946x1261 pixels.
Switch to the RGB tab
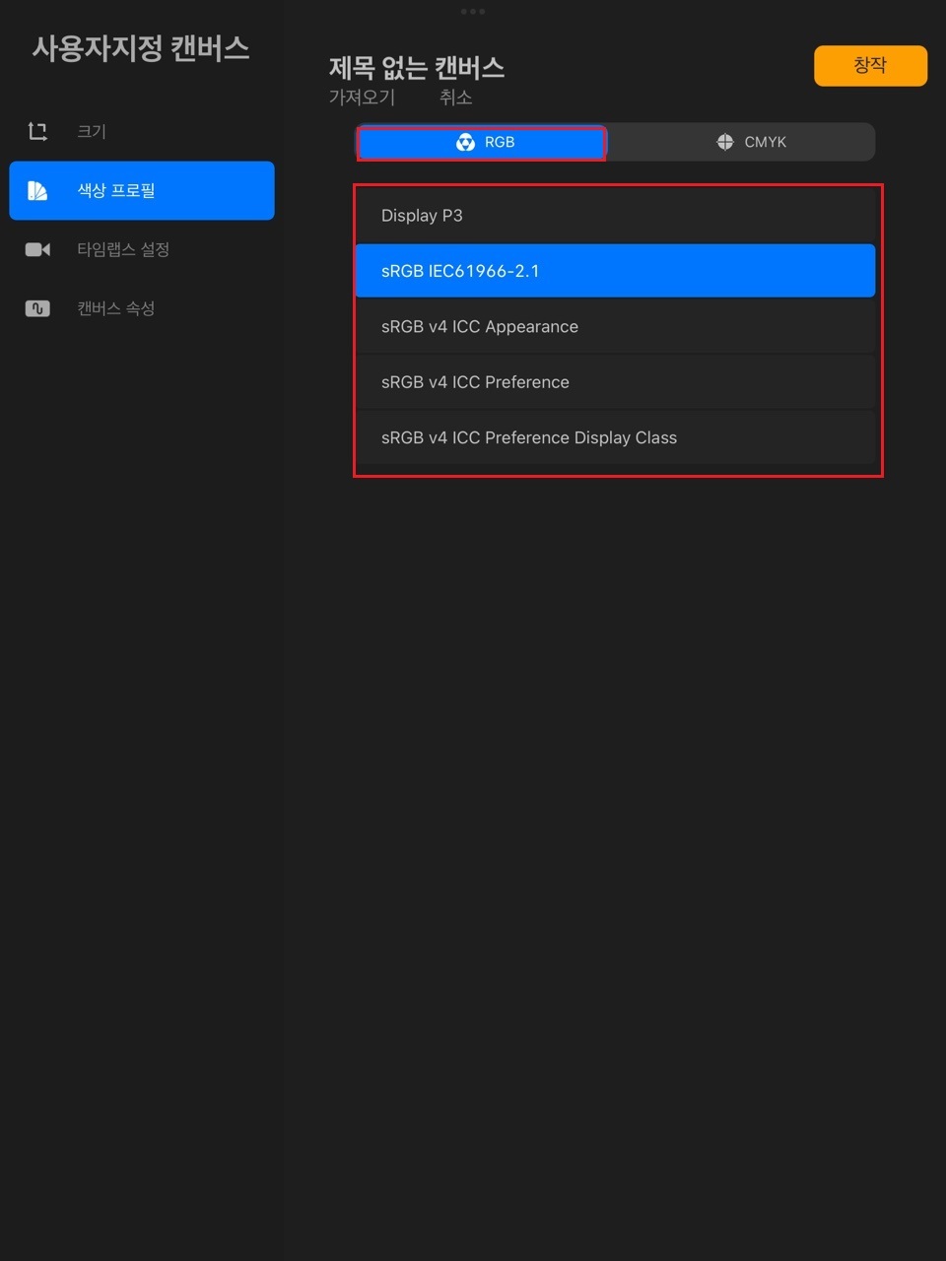pos(482,142)
